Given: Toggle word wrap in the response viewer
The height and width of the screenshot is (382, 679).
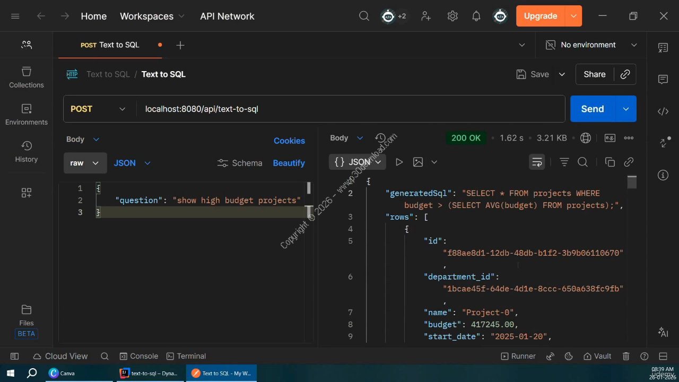Looking at the screenshot, I should click(x=537, y=162).
